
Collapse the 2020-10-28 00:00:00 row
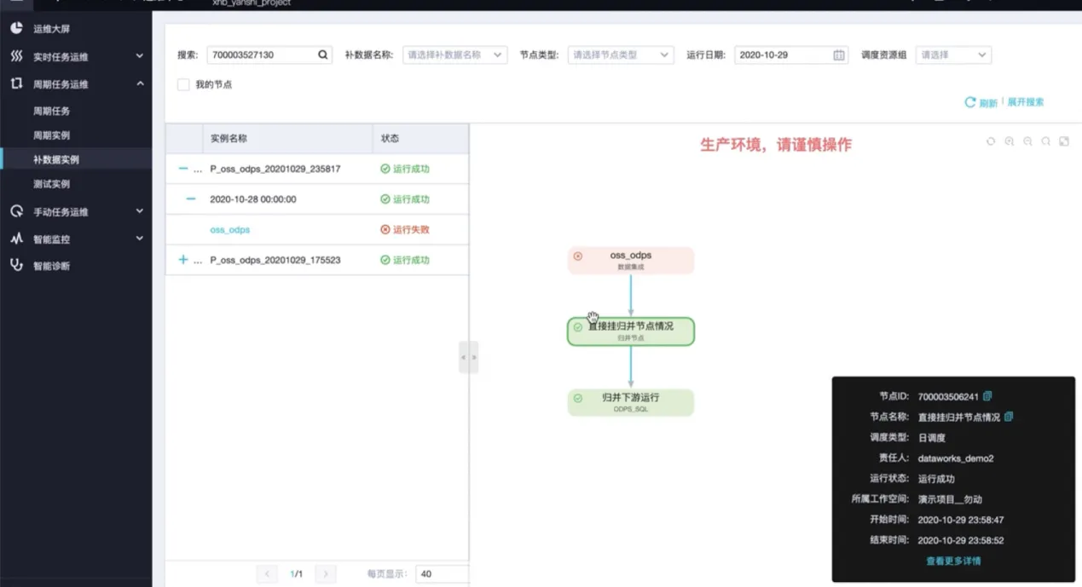pyautogui.click(x=191, y=199)
